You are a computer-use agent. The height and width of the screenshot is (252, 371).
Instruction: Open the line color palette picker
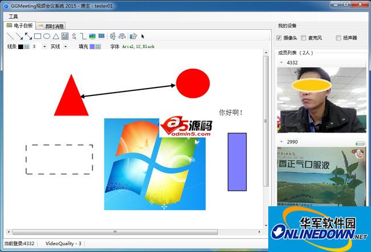[x=26, y=47]
